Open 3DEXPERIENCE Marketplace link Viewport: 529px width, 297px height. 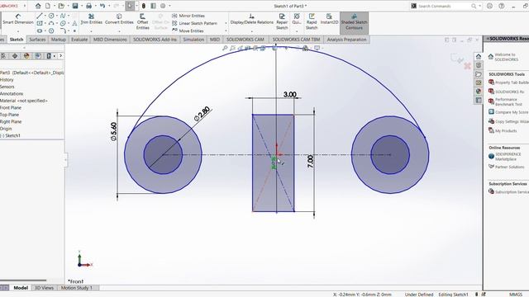tap(508, 156)
